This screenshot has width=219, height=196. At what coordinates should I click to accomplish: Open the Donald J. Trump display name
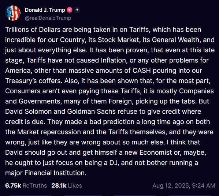tap(45, 10)
